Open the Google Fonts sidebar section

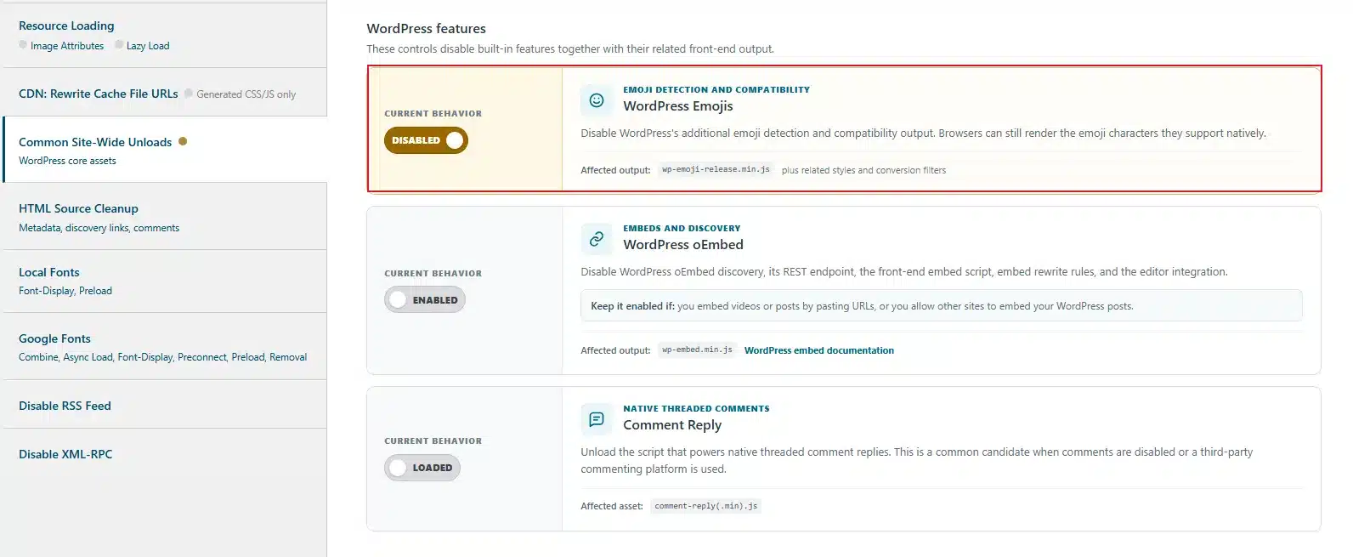pyautogui.click(x=54, y=338)
